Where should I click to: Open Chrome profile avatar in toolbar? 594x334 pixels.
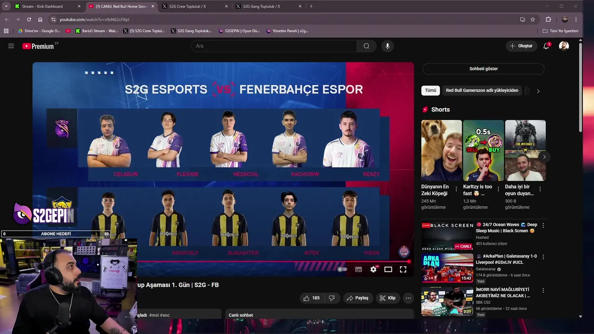[565, 19]
